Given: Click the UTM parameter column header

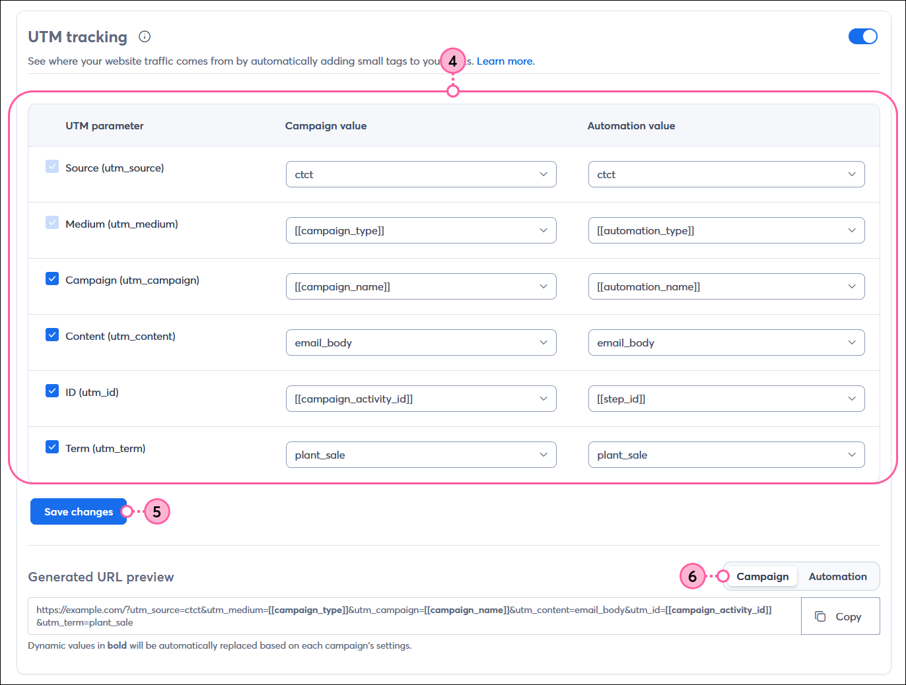Looking at the screenshot, I should [104, 125].
